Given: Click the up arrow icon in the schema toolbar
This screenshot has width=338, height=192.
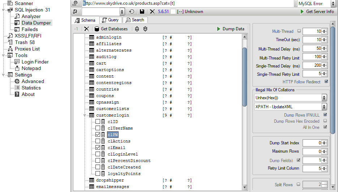Looking at the screenshot, I should coord(137,29).
